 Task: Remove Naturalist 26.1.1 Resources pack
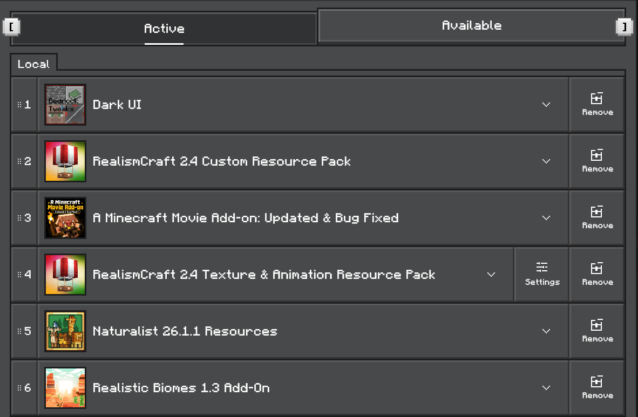pos(597,331)
